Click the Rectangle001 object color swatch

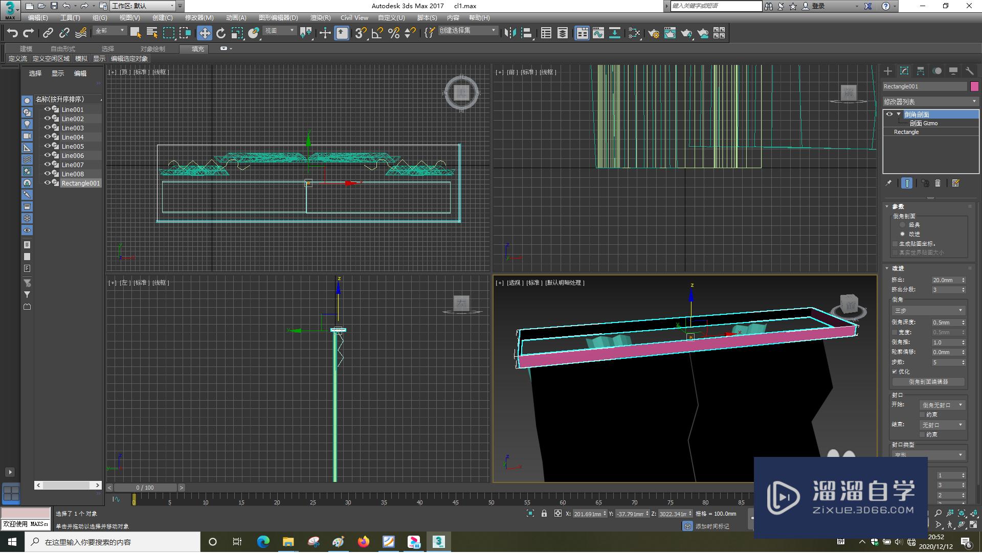974,86
